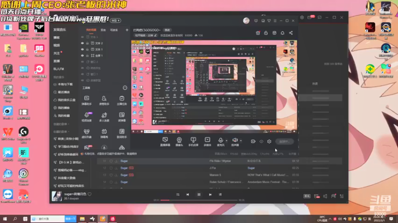Screen dimensions: 398x223
Task: Toggle visibility eye of source 文本 1
Action: point(82,49)
